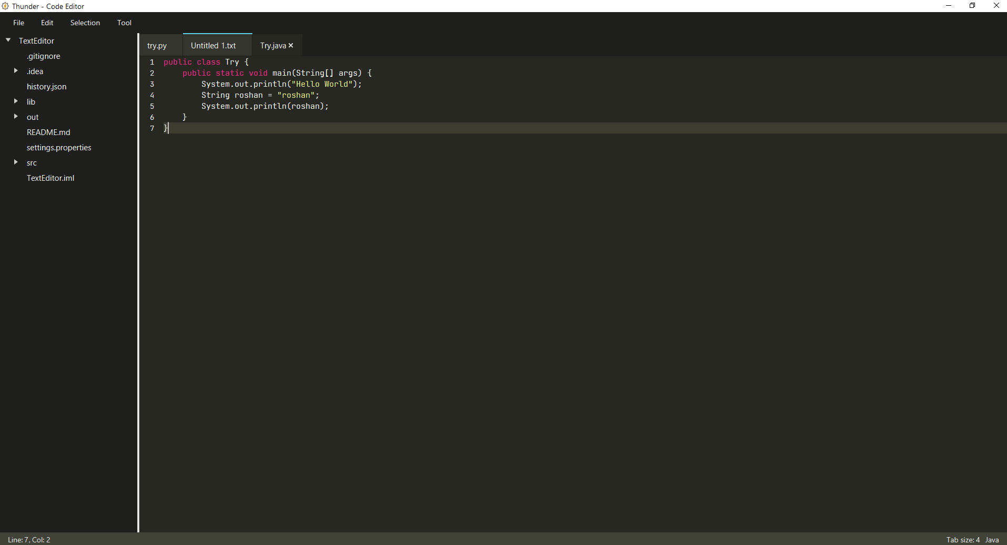Viewport: 1007px width, 545px height.
Task: Expand the lib folder
Action: pyautogui.click(x=16, y=101)
